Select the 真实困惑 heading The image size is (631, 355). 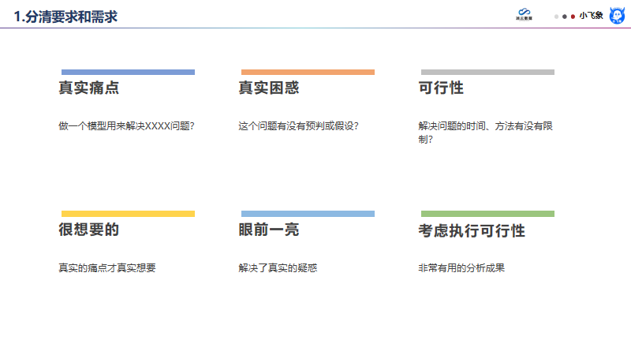[269, 88]
